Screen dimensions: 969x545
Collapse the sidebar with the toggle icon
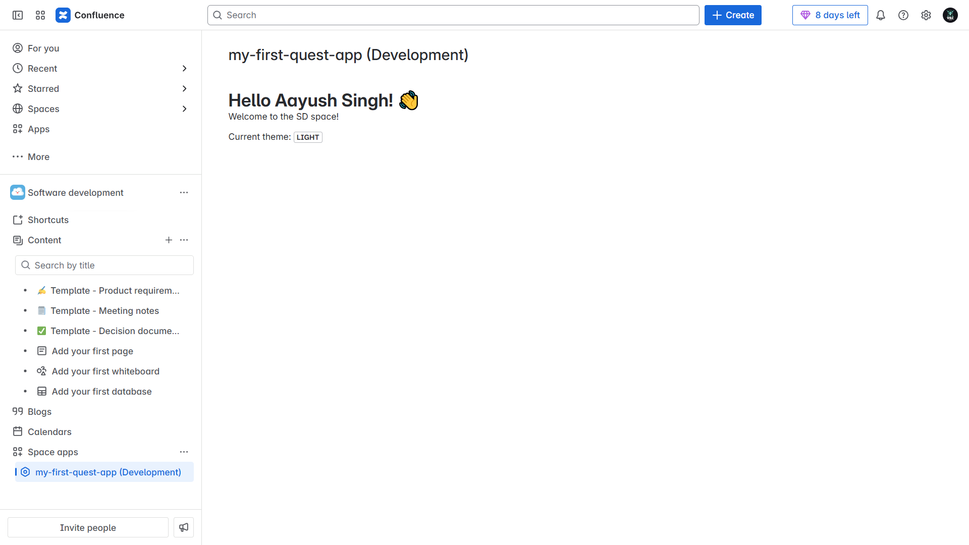tap(18, 15)
